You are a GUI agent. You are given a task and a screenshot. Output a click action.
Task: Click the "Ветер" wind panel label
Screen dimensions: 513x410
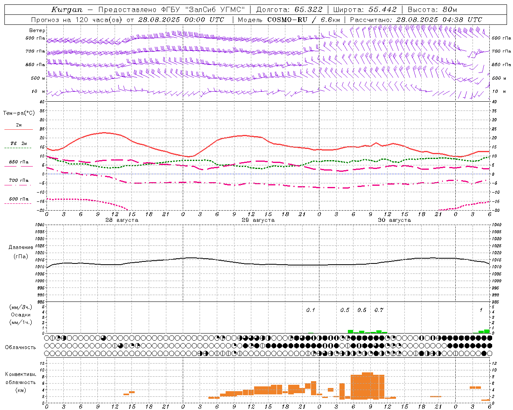click(x=37, y=30)
